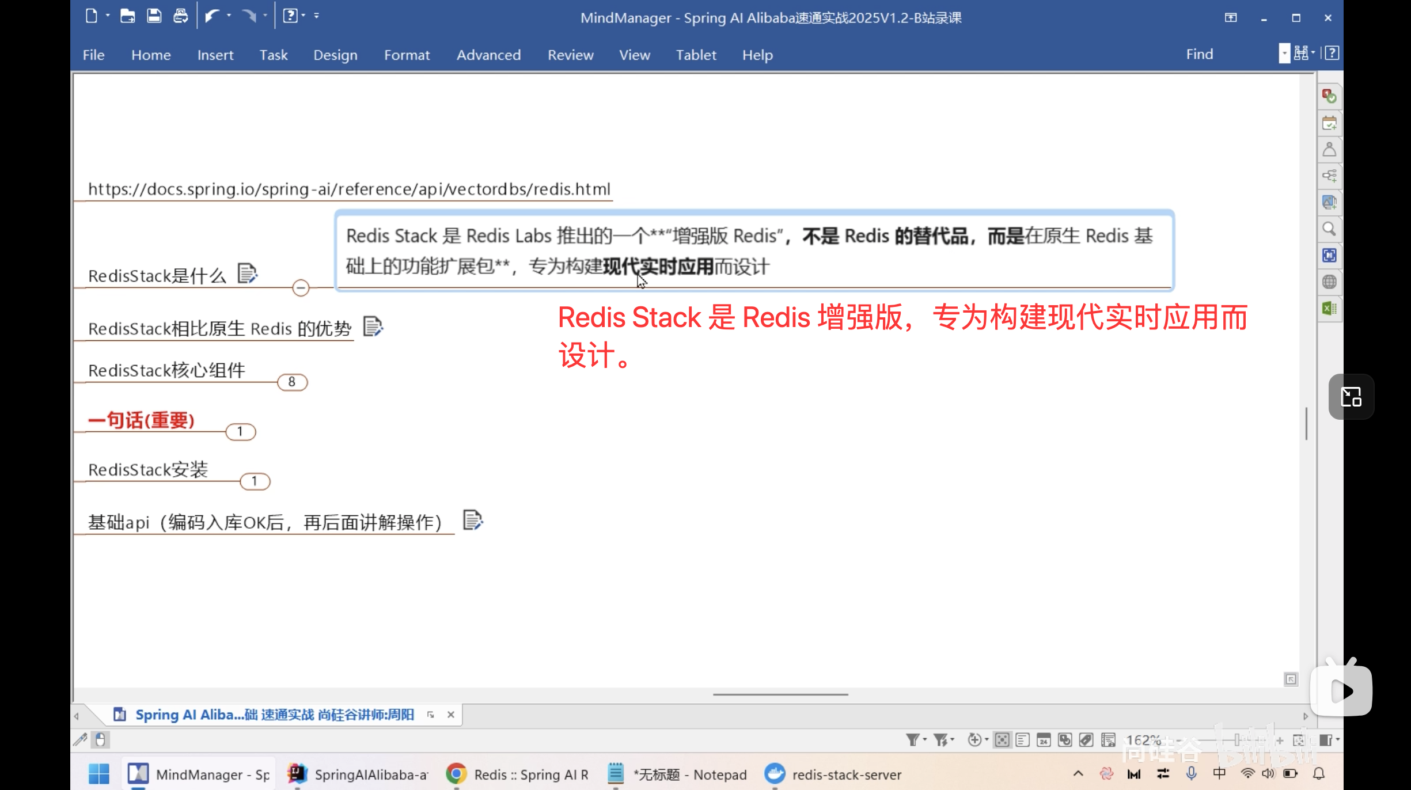Open the Search magnifier pane tab
1411x790 pixels.
(x=1329, y=229)
